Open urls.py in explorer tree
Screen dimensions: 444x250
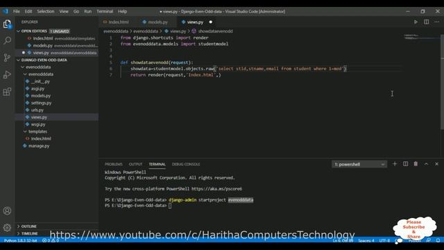(x=57, y=110)
